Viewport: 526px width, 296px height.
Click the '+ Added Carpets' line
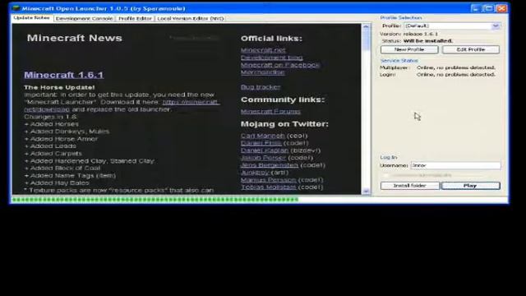click(x=53, y=154)
